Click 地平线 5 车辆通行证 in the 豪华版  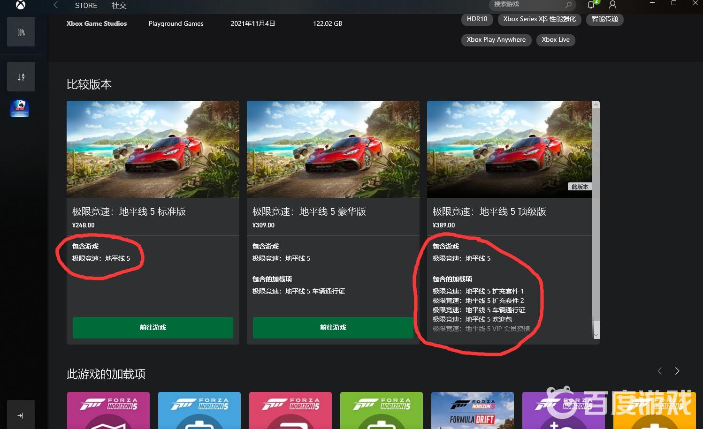(x=298, y=291)
